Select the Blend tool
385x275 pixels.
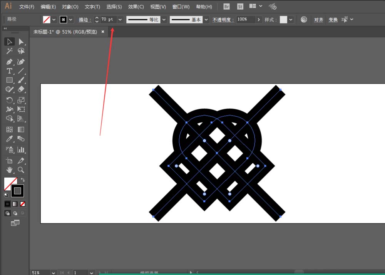coord(21,139)
